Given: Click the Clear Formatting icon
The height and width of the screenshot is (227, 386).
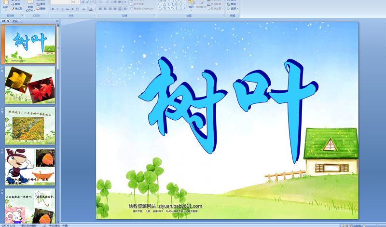Looking at the screenshot, I should pyautogui.click(x=93, y=2).
